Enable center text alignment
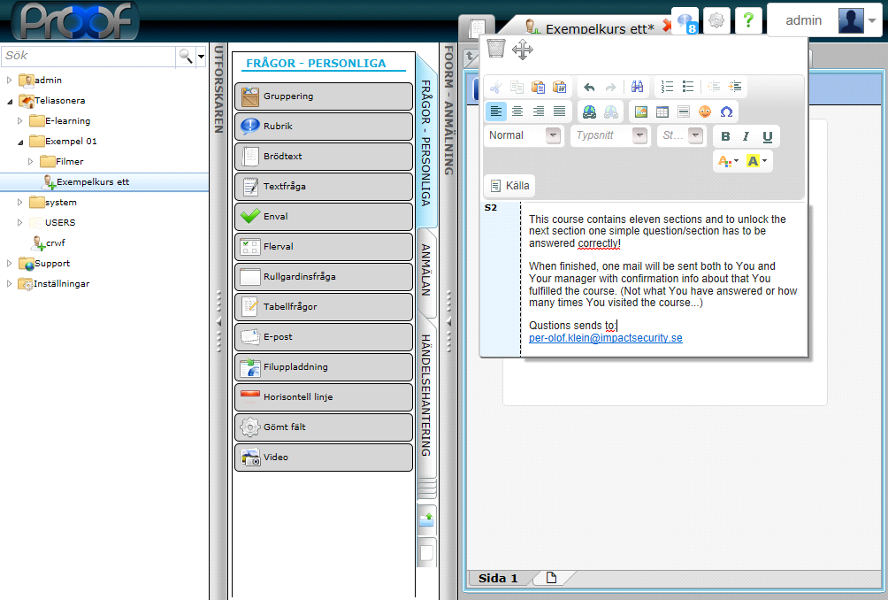Viewport: 888px width, 600px height. point(517,112)
